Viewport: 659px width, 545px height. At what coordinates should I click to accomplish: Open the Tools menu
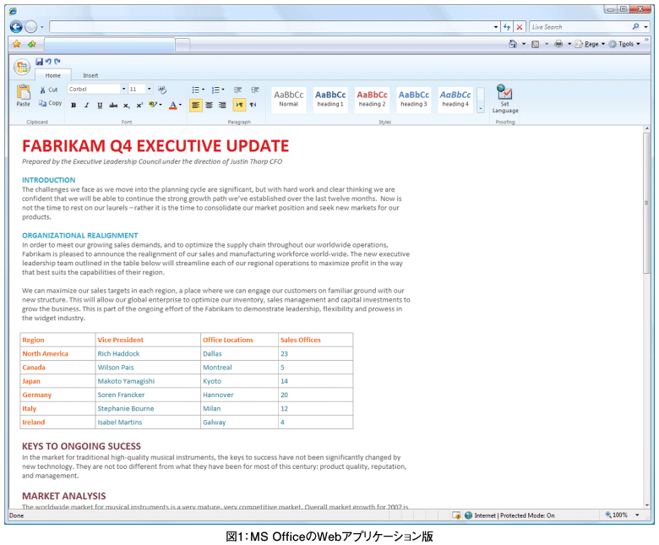click(624, 44)
